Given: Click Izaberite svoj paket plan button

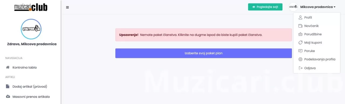Looking at the screenshot, I should point(203,53).
